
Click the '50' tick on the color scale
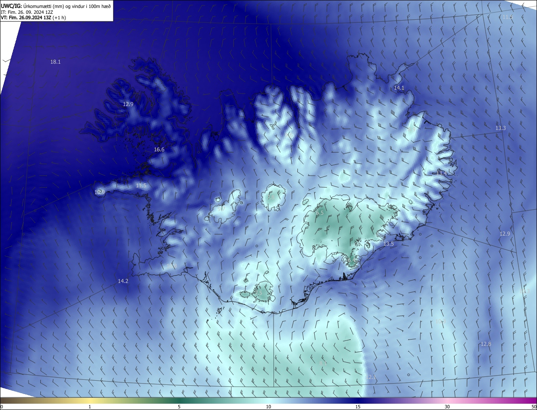[534, 407]
